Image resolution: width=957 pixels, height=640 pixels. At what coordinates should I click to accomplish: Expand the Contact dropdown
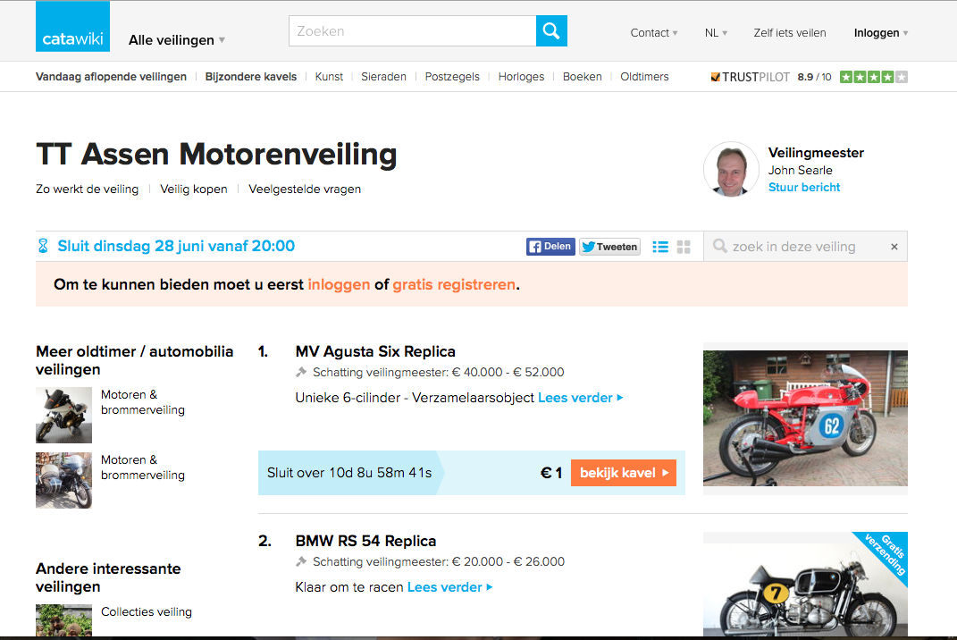653,32
